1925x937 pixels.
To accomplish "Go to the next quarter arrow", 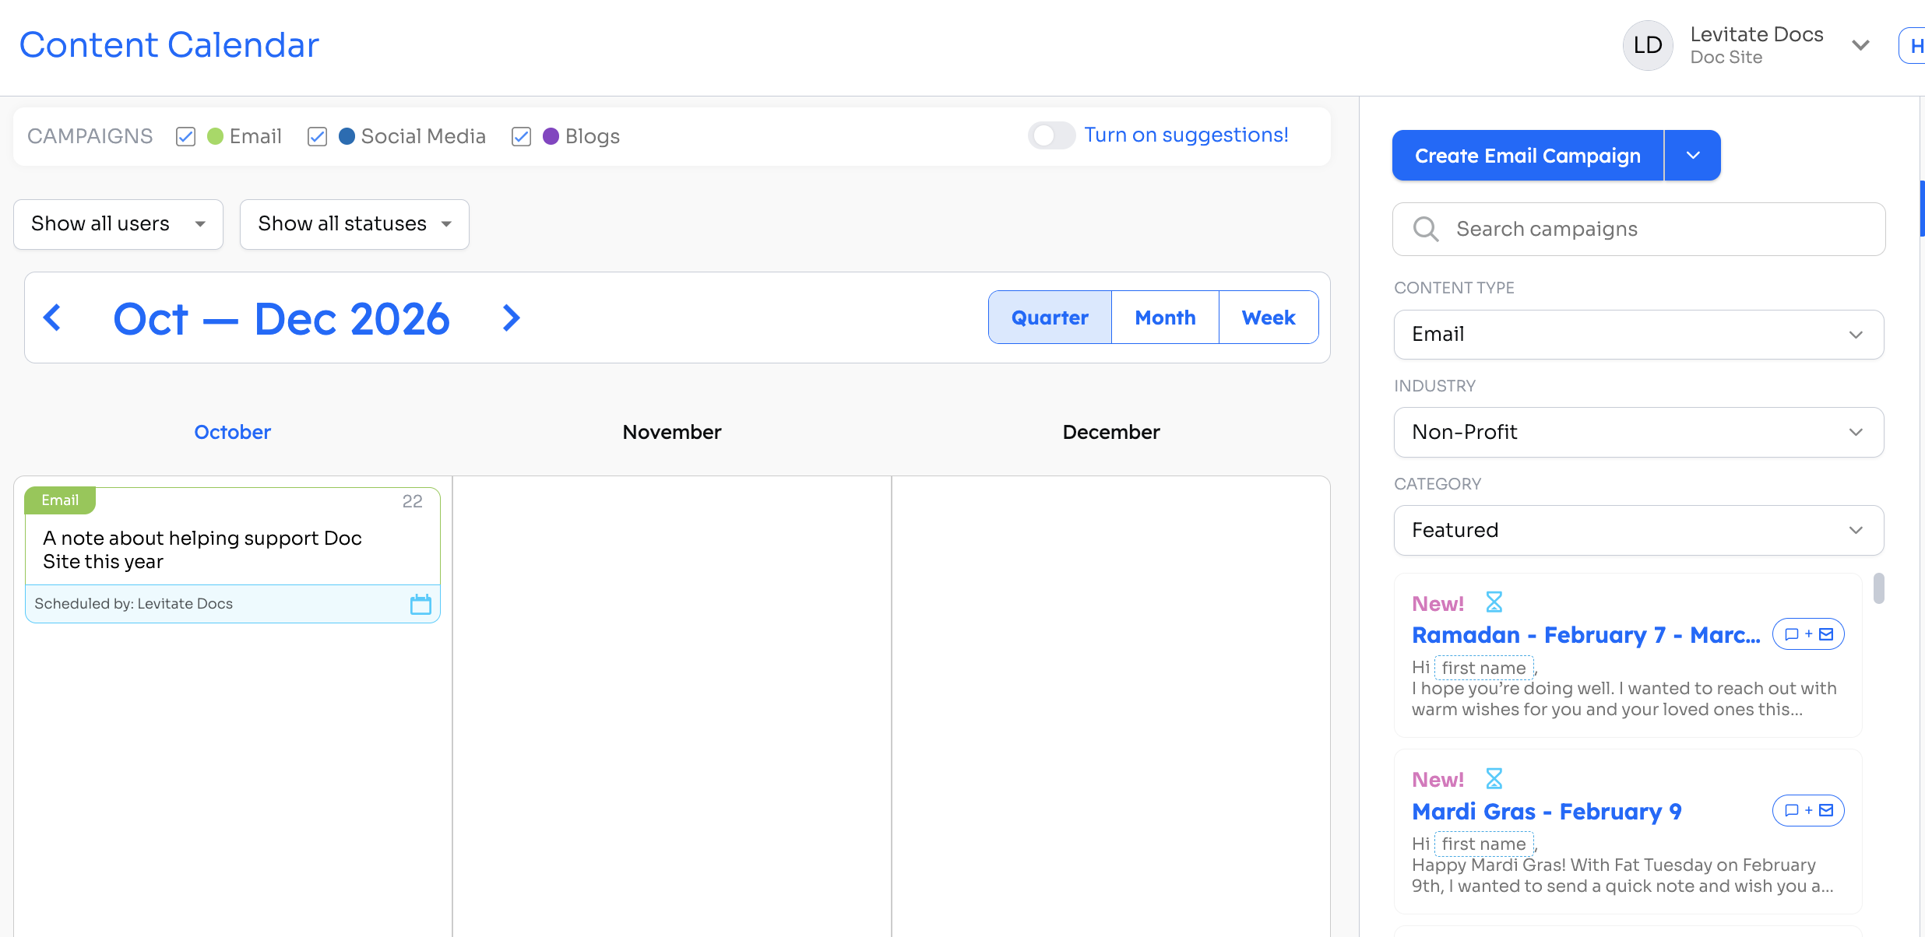I will pos(511,318).
